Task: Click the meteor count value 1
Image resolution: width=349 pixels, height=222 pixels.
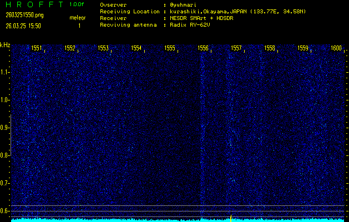Action: click(79, 26)
